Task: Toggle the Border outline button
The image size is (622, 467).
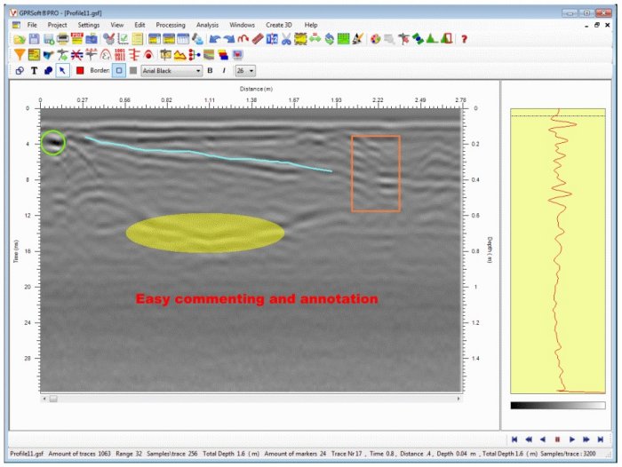Action: pos(118,70)
